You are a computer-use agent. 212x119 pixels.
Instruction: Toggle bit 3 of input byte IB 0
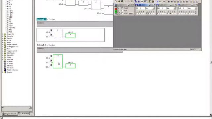point(147,14)
